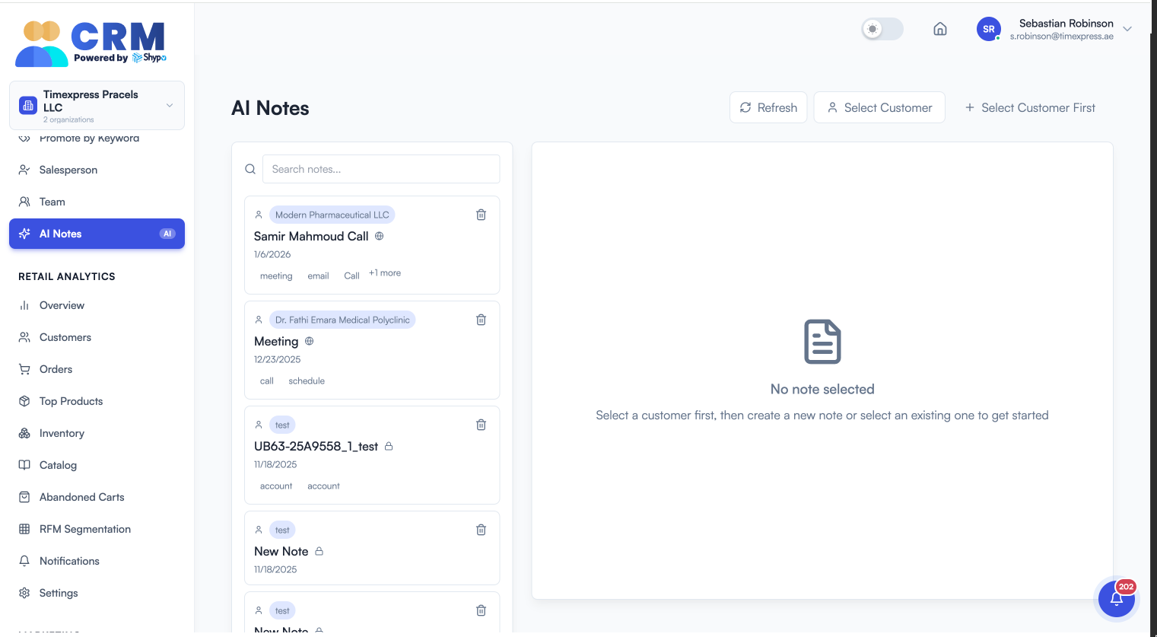This screenshot has height=637, width=1157.
Task: Click the SR user avatar
Action: 988,29
